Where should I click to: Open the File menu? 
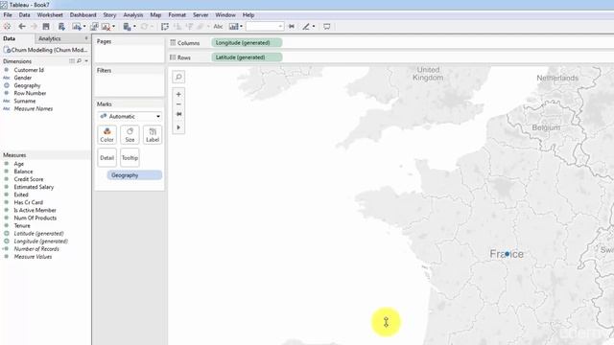[8, 15]
